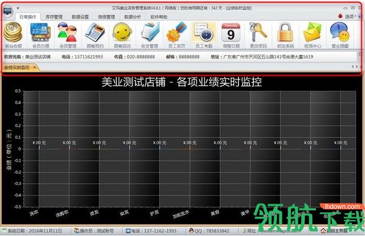Open 会员办理 membership card icon

(40, 35)
